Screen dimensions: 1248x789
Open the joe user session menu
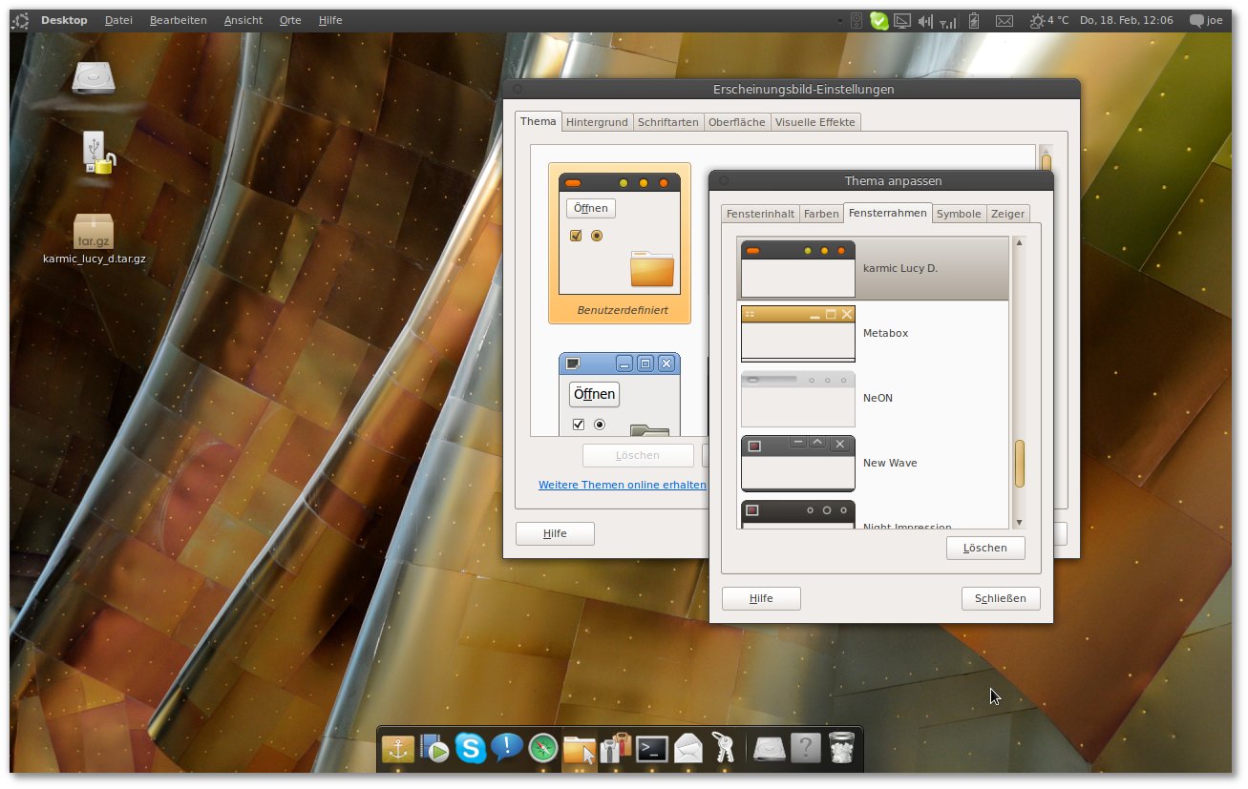tap(1206, 20)
